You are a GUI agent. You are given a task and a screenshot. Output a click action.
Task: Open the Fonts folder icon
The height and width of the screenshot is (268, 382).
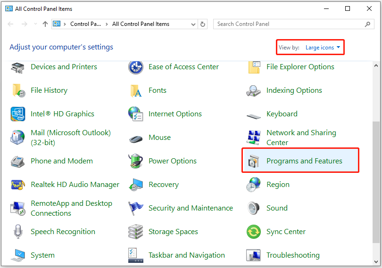click(x=136, y=91)
